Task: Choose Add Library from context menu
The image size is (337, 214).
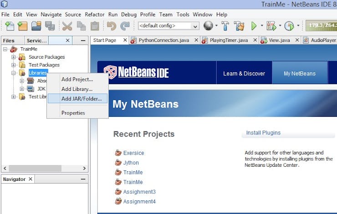Action: pos(77,89)
